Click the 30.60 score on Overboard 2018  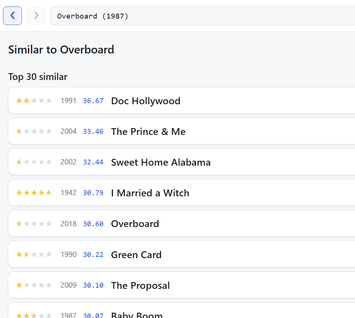(x=93, y=224)
